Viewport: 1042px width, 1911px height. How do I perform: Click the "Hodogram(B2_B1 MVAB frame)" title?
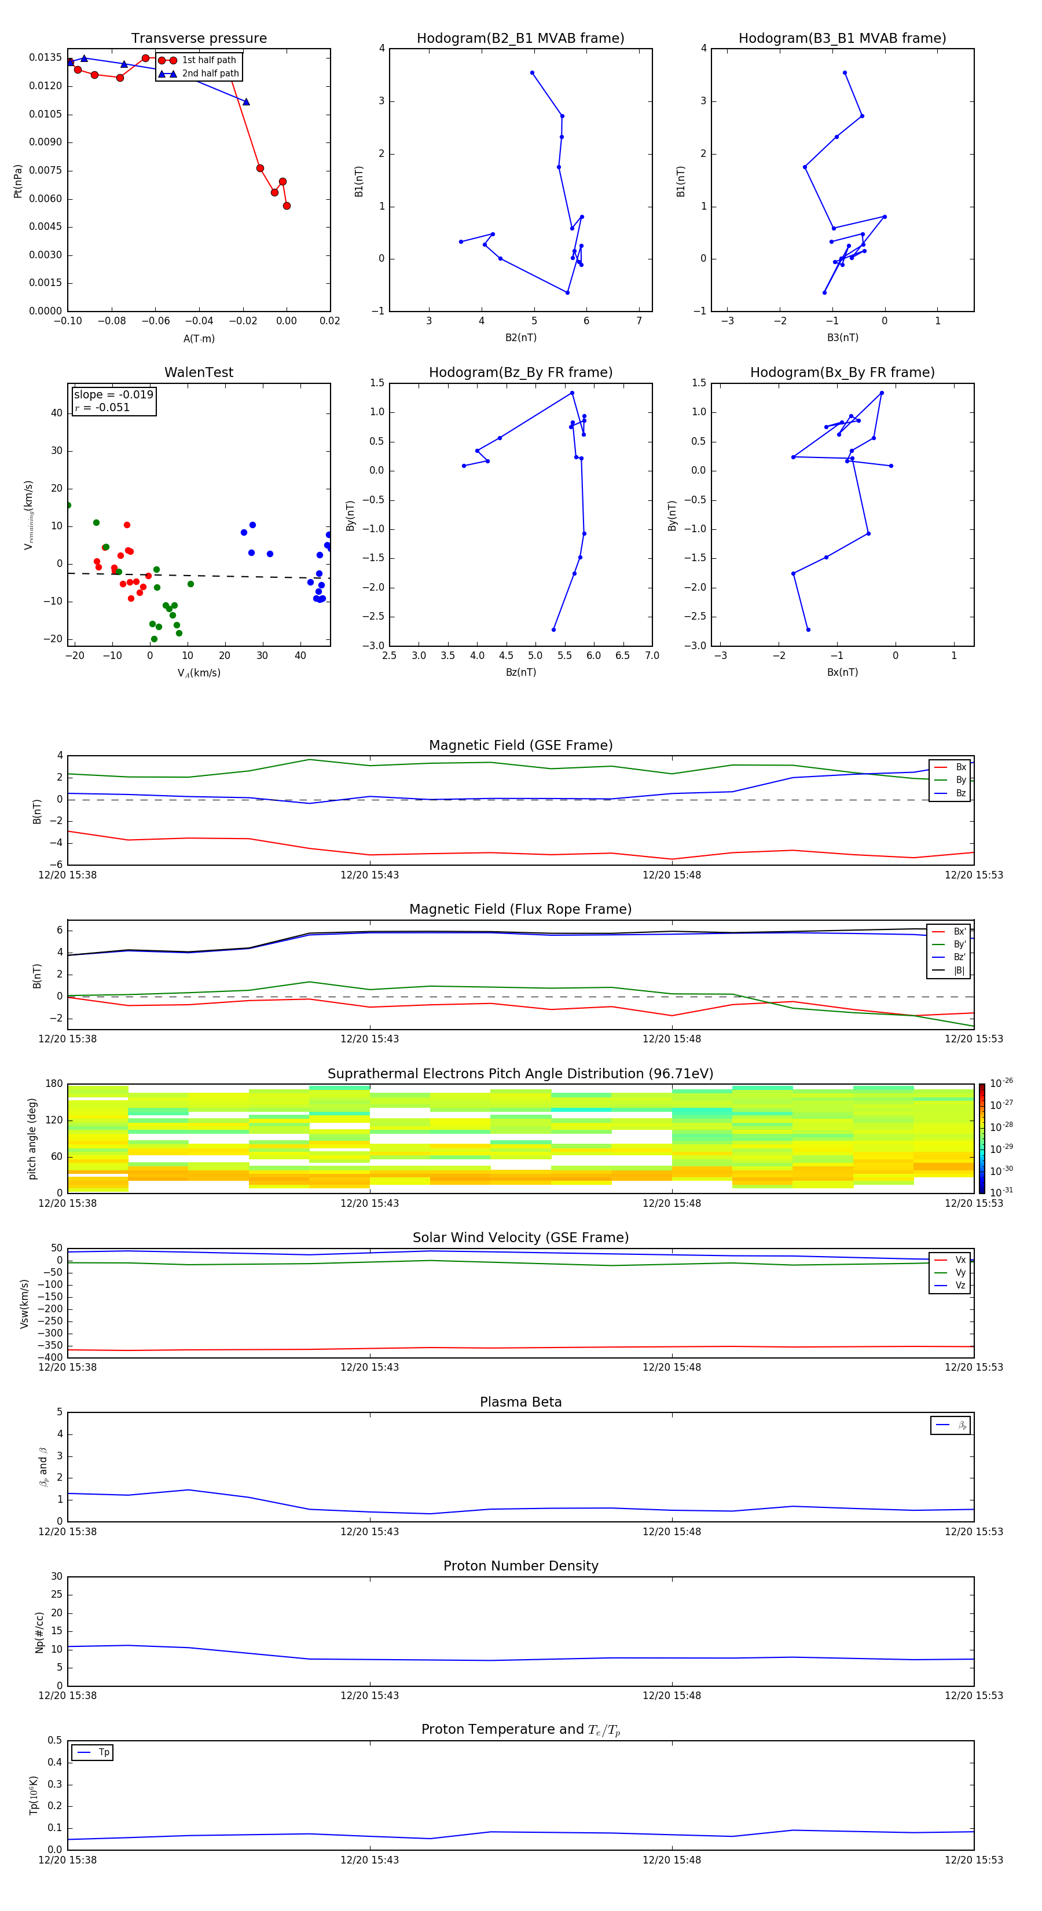click(520, 39)
